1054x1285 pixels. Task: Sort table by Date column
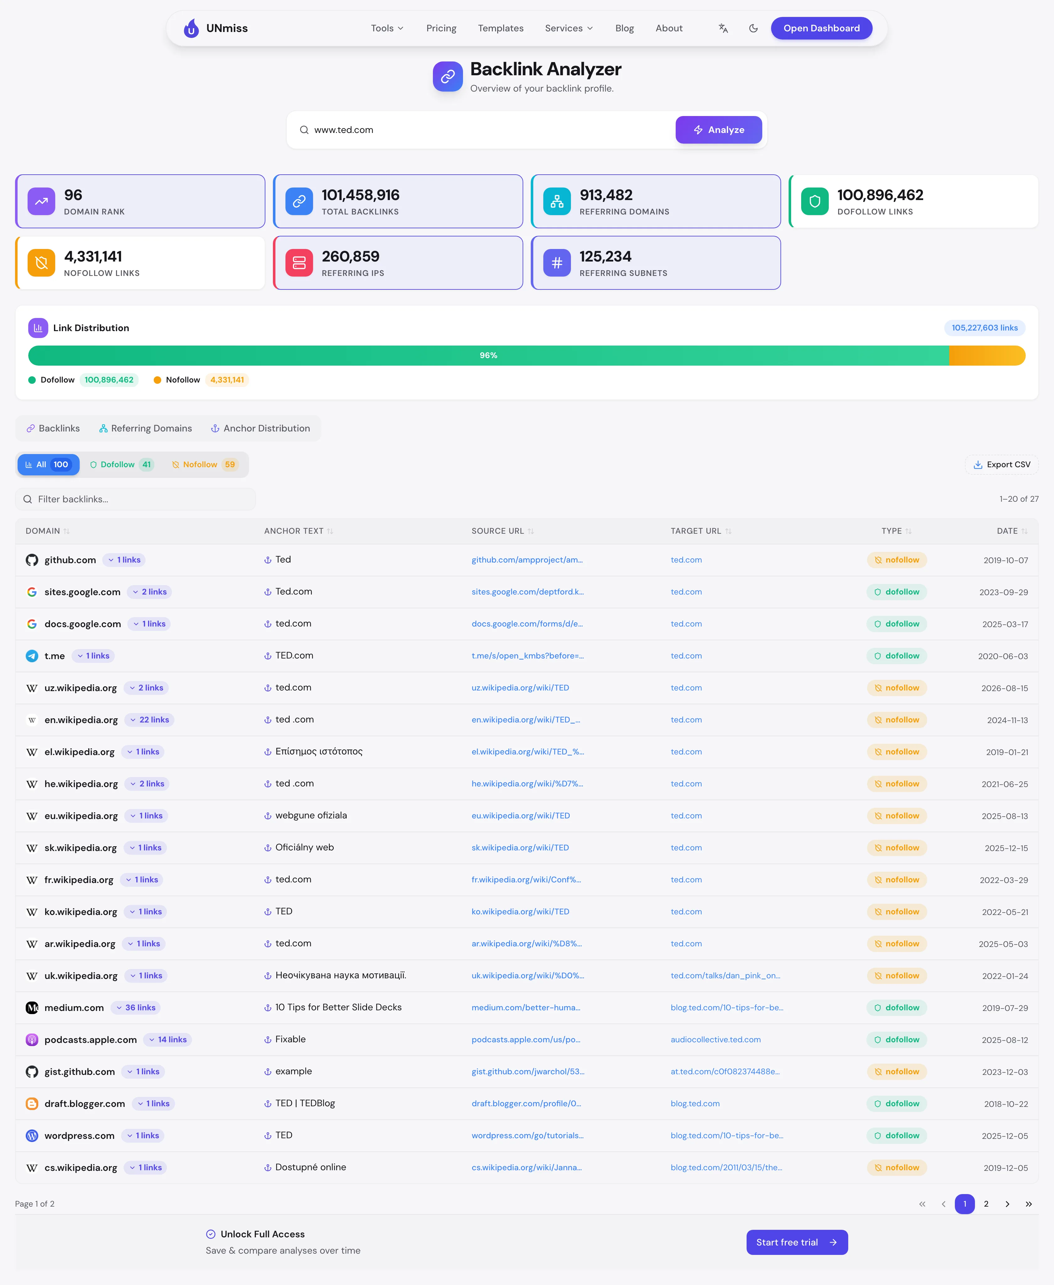[1012, 531]
